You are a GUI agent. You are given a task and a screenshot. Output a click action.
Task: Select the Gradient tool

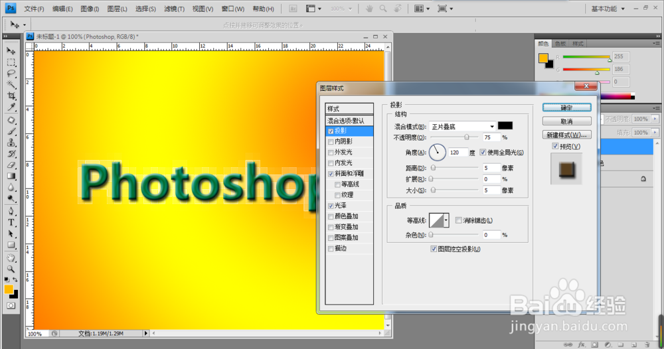click(11, 176)
